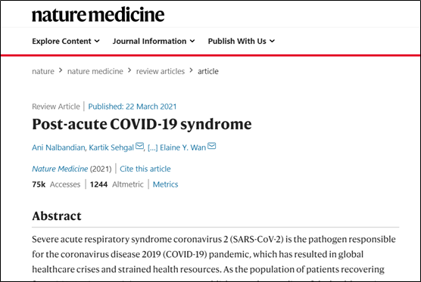Go to nature breadcrumb link

pos(43,71)
